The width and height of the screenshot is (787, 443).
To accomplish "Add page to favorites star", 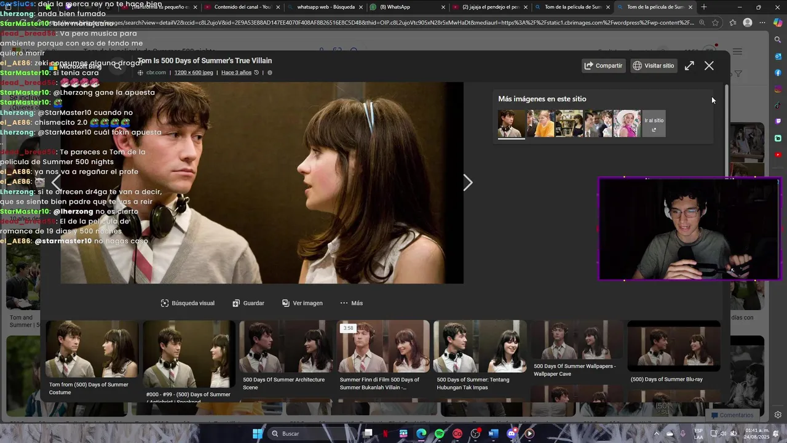I will pyautogui.click(x=715, y=23).
